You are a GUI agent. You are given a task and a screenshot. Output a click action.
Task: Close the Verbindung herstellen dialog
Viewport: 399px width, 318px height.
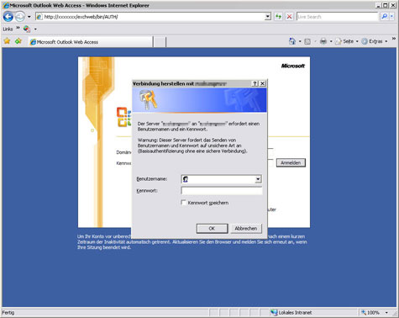pos(262,83)
